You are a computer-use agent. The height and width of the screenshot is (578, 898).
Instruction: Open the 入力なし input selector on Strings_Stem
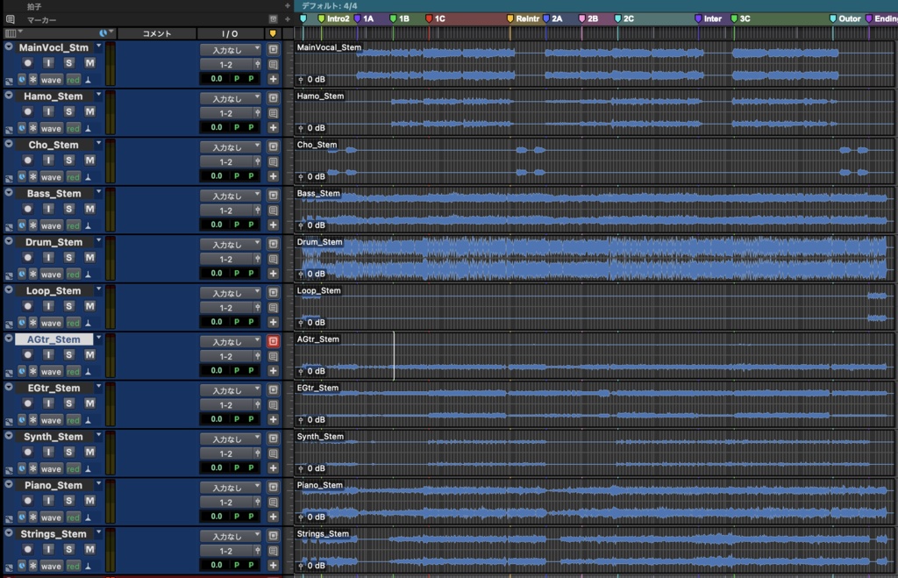(x=231, y=536)
